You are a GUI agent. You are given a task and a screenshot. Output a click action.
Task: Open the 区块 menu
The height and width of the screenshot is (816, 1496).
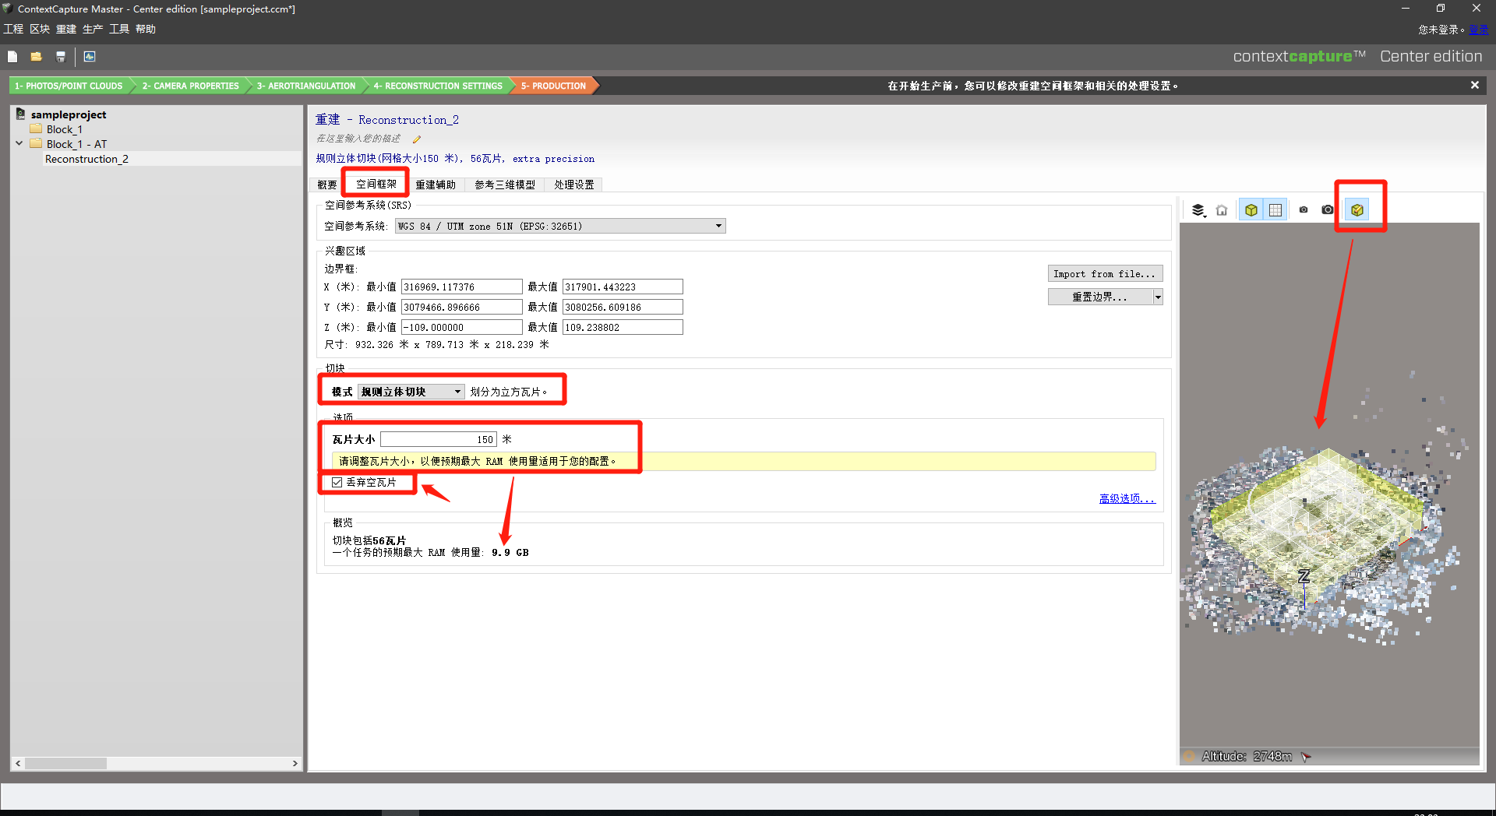point(40,30)
